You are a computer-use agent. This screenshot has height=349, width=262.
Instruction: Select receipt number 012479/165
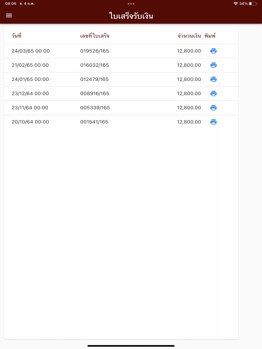pos(94,79)
